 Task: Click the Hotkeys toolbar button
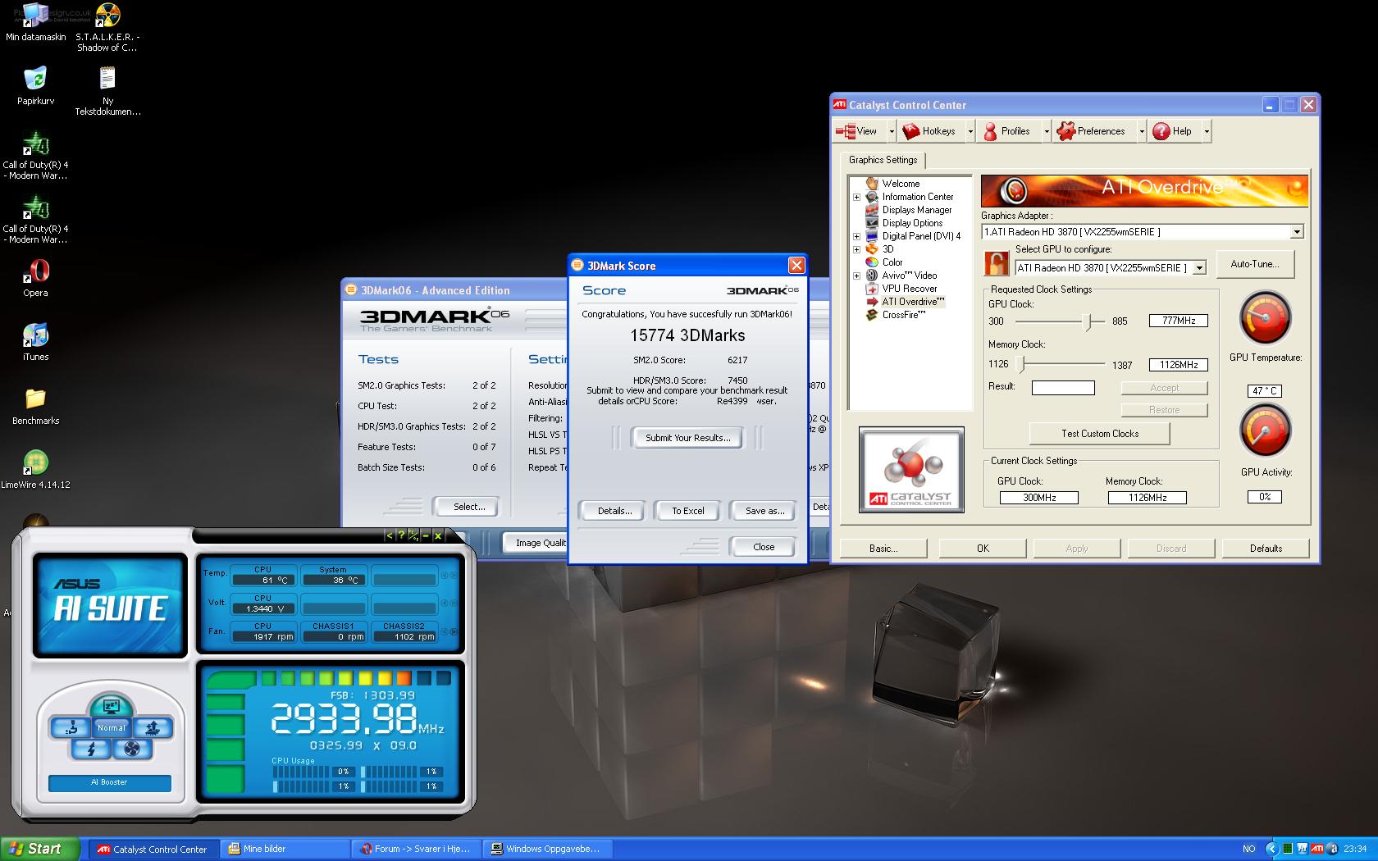929,131
